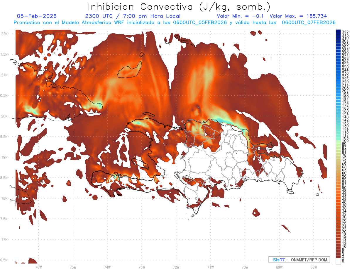Screen dimensions: 352x271
Task: Click the '18N' latitude label
Action: click(4, 198)
